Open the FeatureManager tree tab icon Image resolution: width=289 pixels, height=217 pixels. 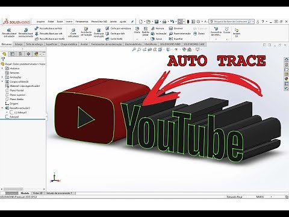point(4,54)
